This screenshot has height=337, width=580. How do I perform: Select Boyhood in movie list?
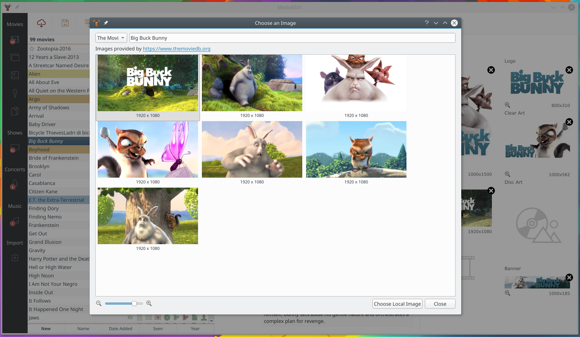[59, 150]
